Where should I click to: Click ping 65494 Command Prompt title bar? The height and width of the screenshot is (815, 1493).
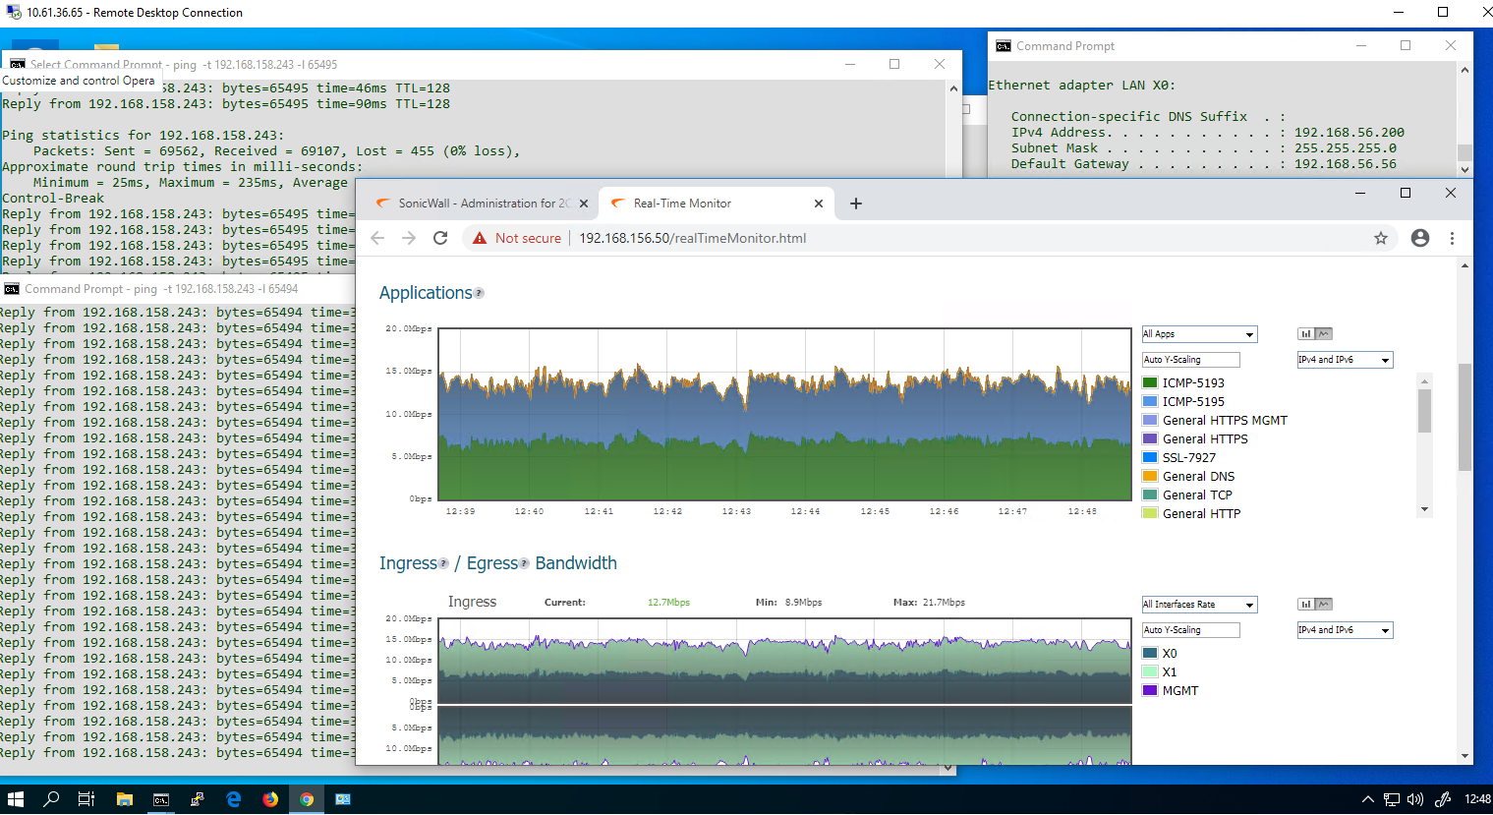click(x=177, y=289)
